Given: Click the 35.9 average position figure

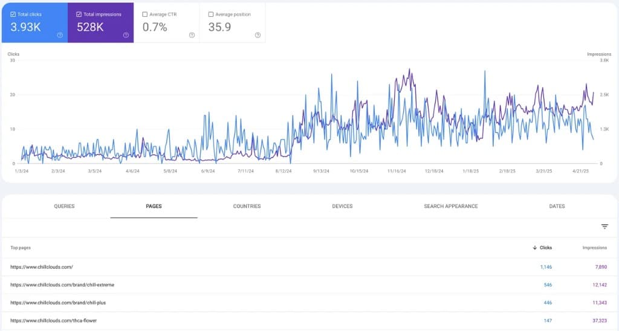Looking at the screenshot, I should pos(219,27).
